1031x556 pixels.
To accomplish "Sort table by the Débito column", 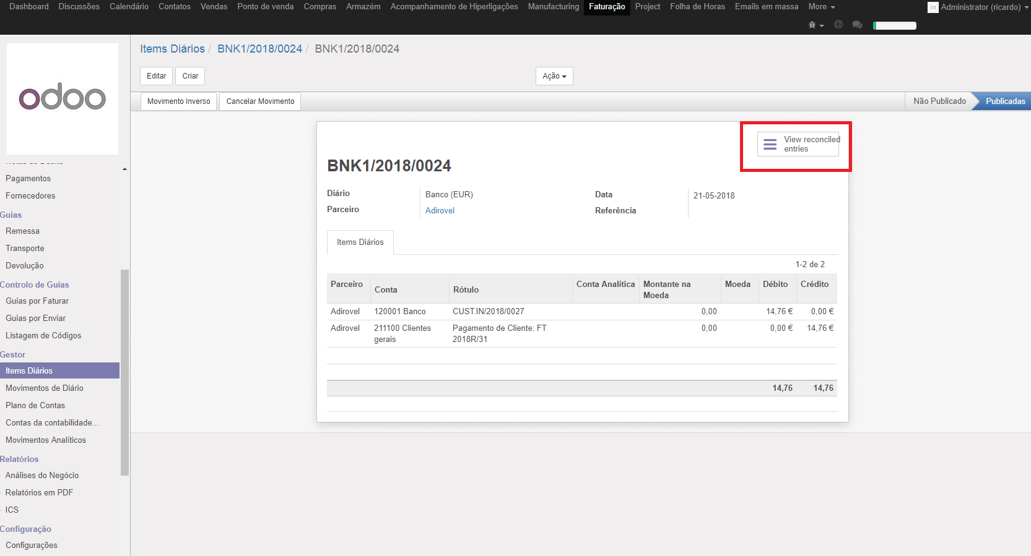I will 775,284.
